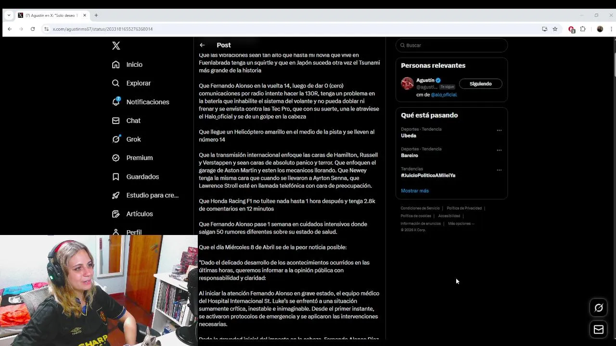Open Accesibilidad footer link
Image resolution: width=616 pixels, height=346 pixels.
[x=449, y=216]
